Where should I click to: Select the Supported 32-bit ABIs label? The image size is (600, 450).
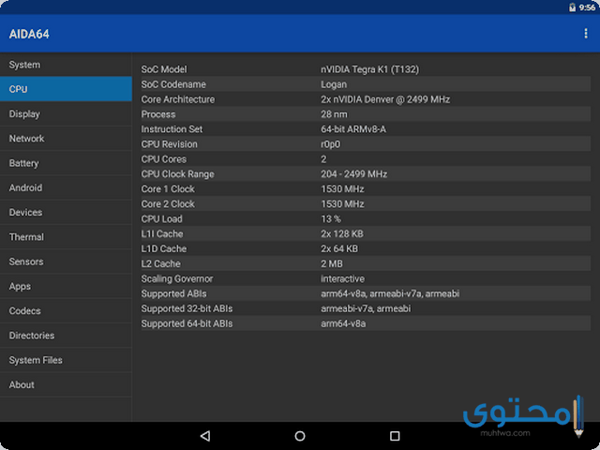point(187,308)
